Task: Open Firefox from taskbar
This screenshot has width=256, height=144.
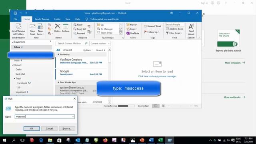Action: pyautogui.click(x=105, y=140)
